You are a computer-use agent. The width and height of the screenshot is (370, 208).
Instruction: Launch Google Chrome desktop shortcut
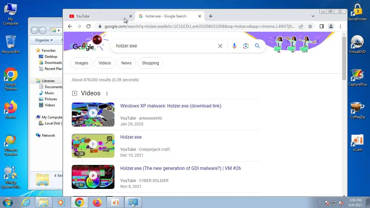click(x=11, y=79)
